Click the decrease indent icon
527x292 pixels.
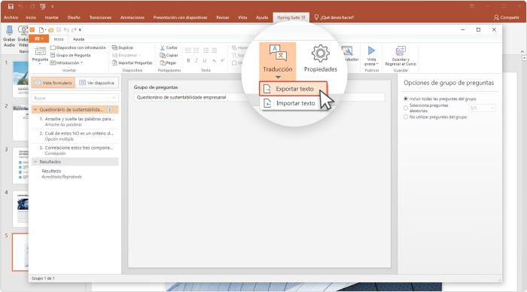(206, 50)
